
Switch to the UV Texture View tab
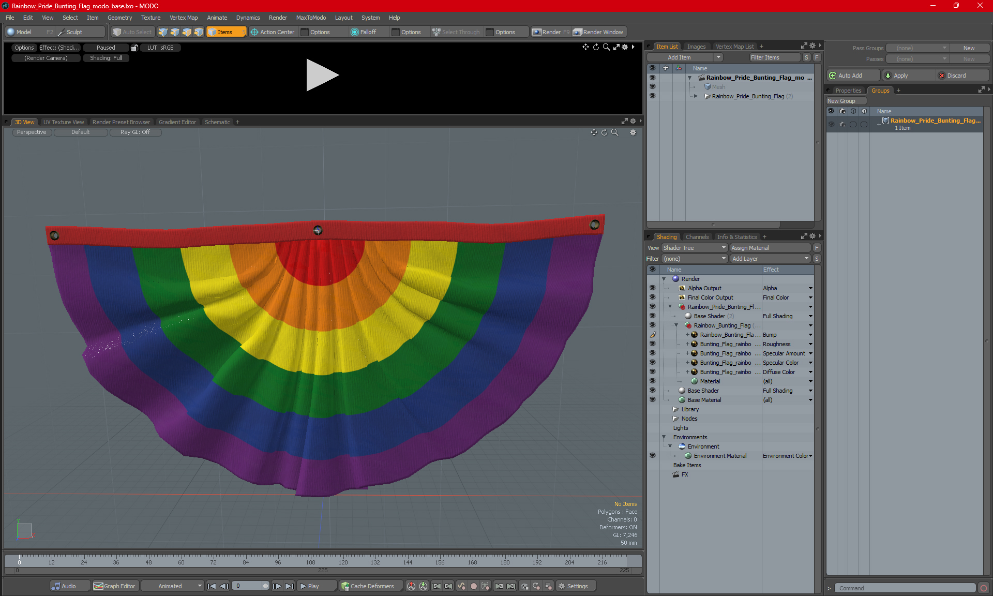tap(63, 122)
